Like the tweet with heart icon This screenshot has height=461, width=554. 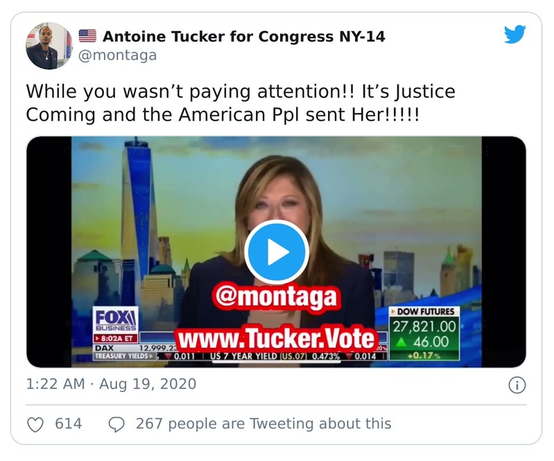(x=35, y=424)
